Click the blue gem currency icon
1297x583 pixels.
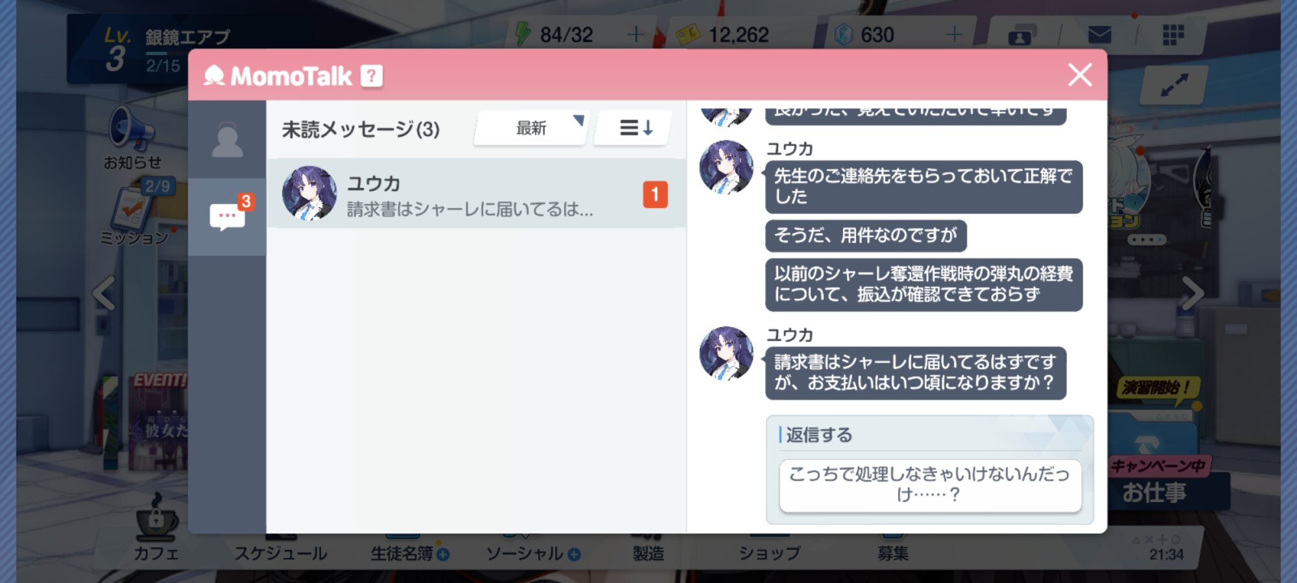point(843,34)
